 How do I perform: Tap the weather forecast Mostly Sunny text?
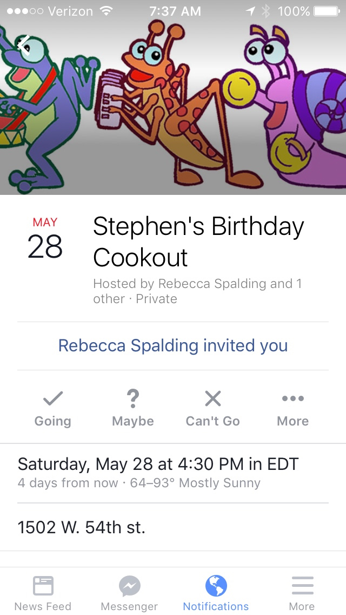click(219, 483)
